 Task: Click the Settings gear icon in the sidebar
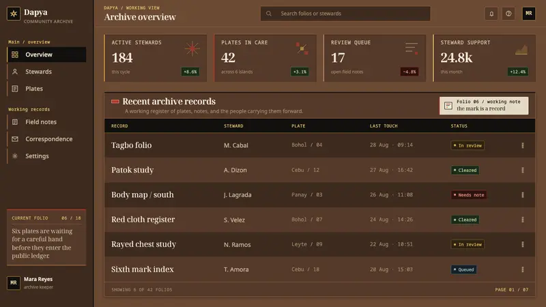coord(15,156)
